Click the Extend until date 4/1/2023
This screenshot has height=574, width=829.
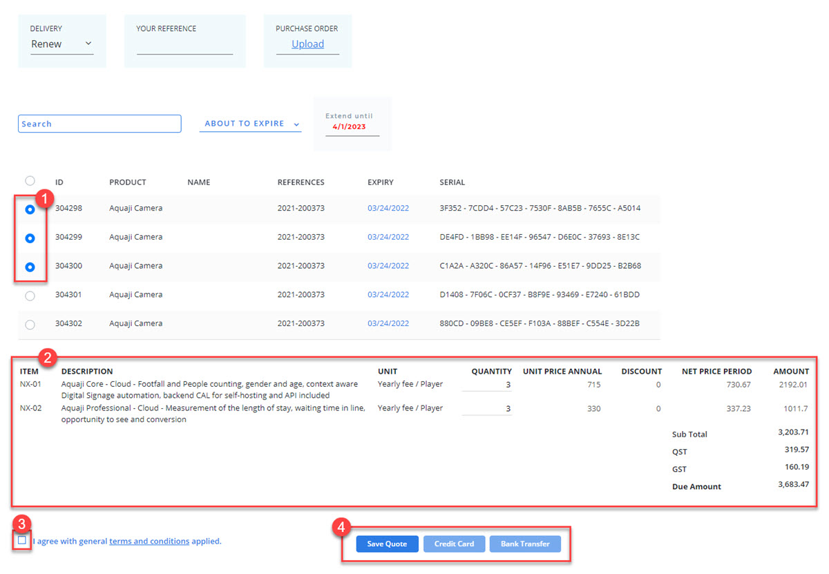[349, 127]
